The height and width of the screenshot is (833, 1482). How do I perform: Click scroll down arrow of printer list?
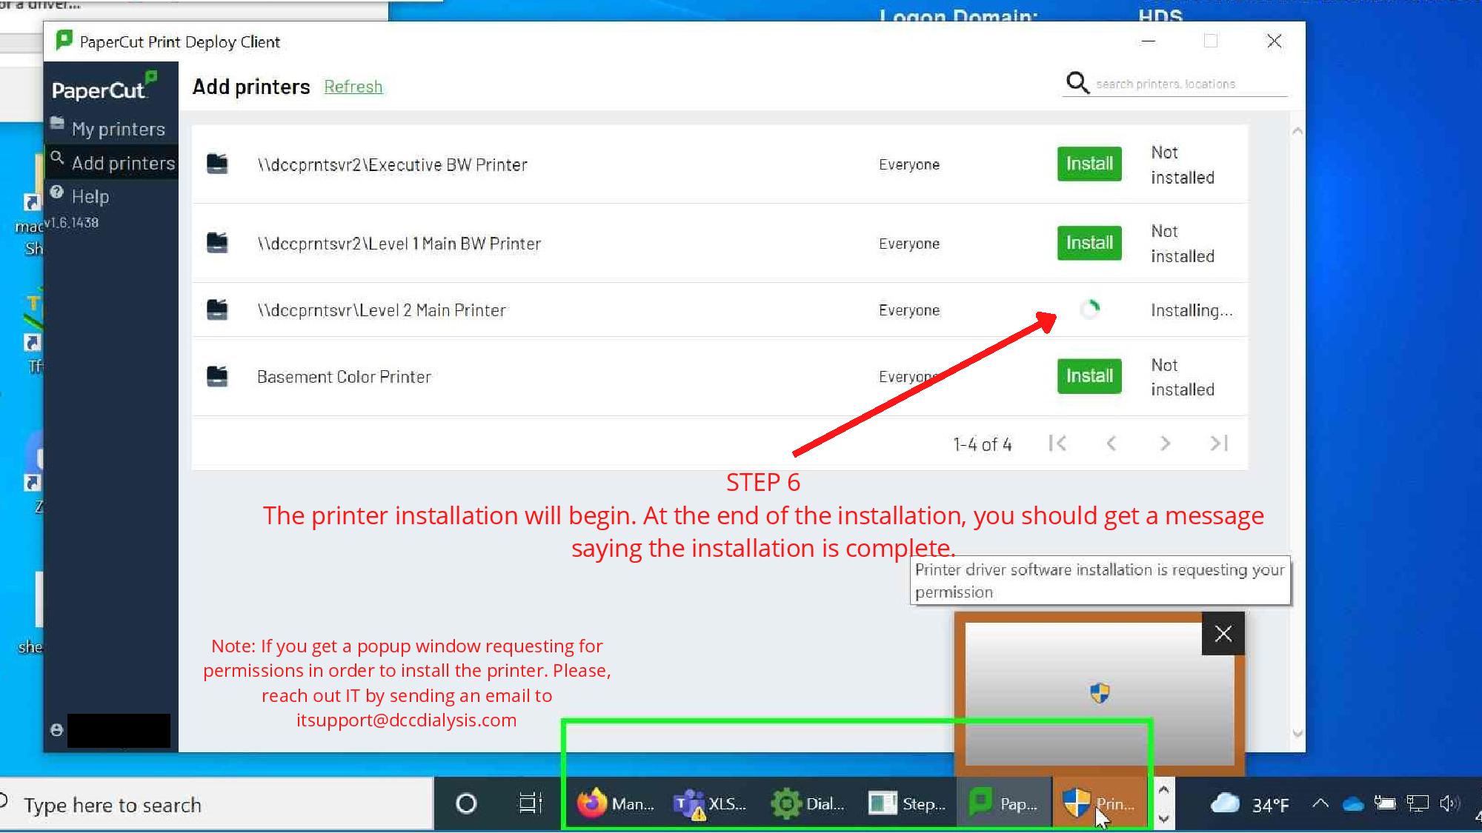point(1297,733)
